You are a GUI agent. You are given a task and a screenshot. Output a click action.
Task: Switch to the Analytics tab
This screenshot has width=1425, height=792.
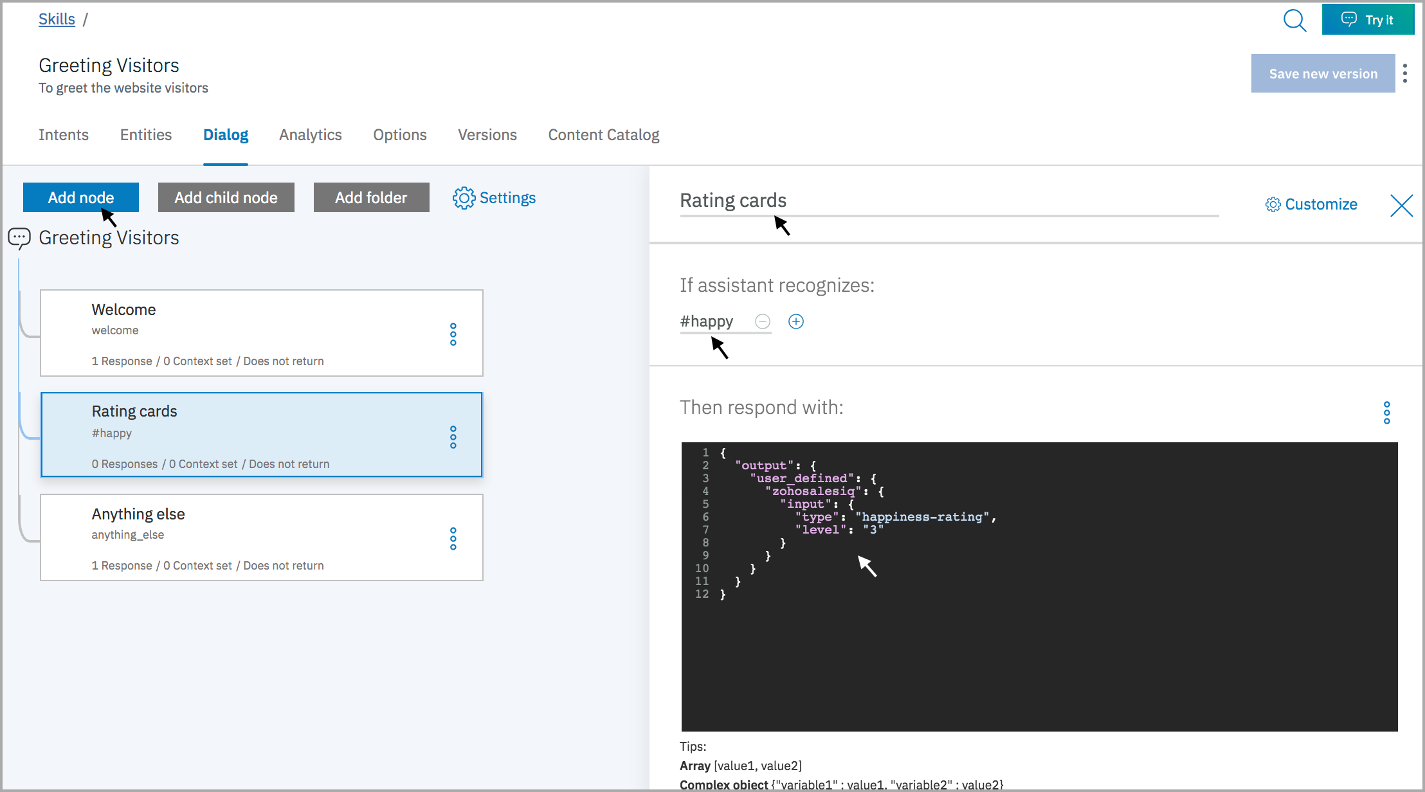click(x=310, y=135)
